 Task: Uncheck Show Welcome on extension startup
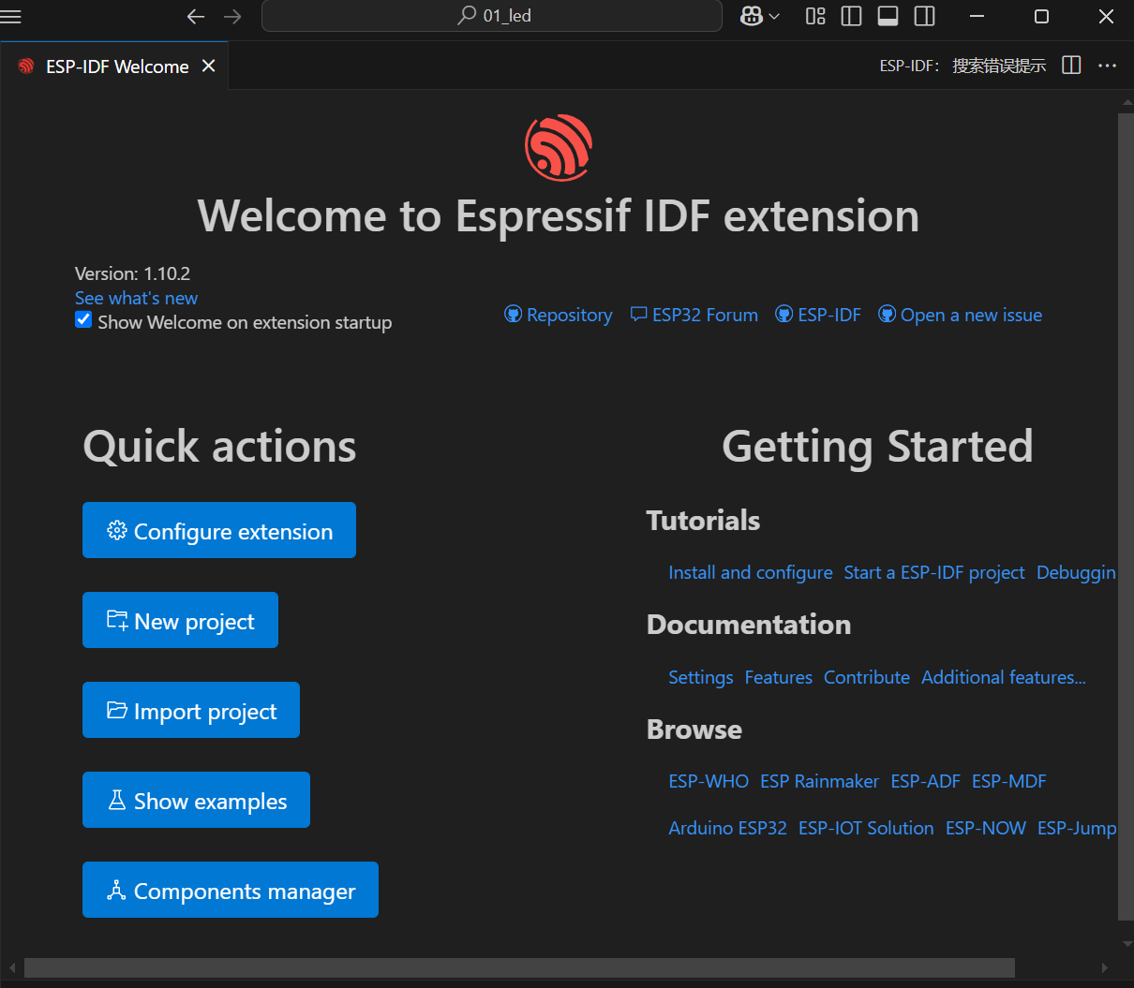(x=83, y=320)
